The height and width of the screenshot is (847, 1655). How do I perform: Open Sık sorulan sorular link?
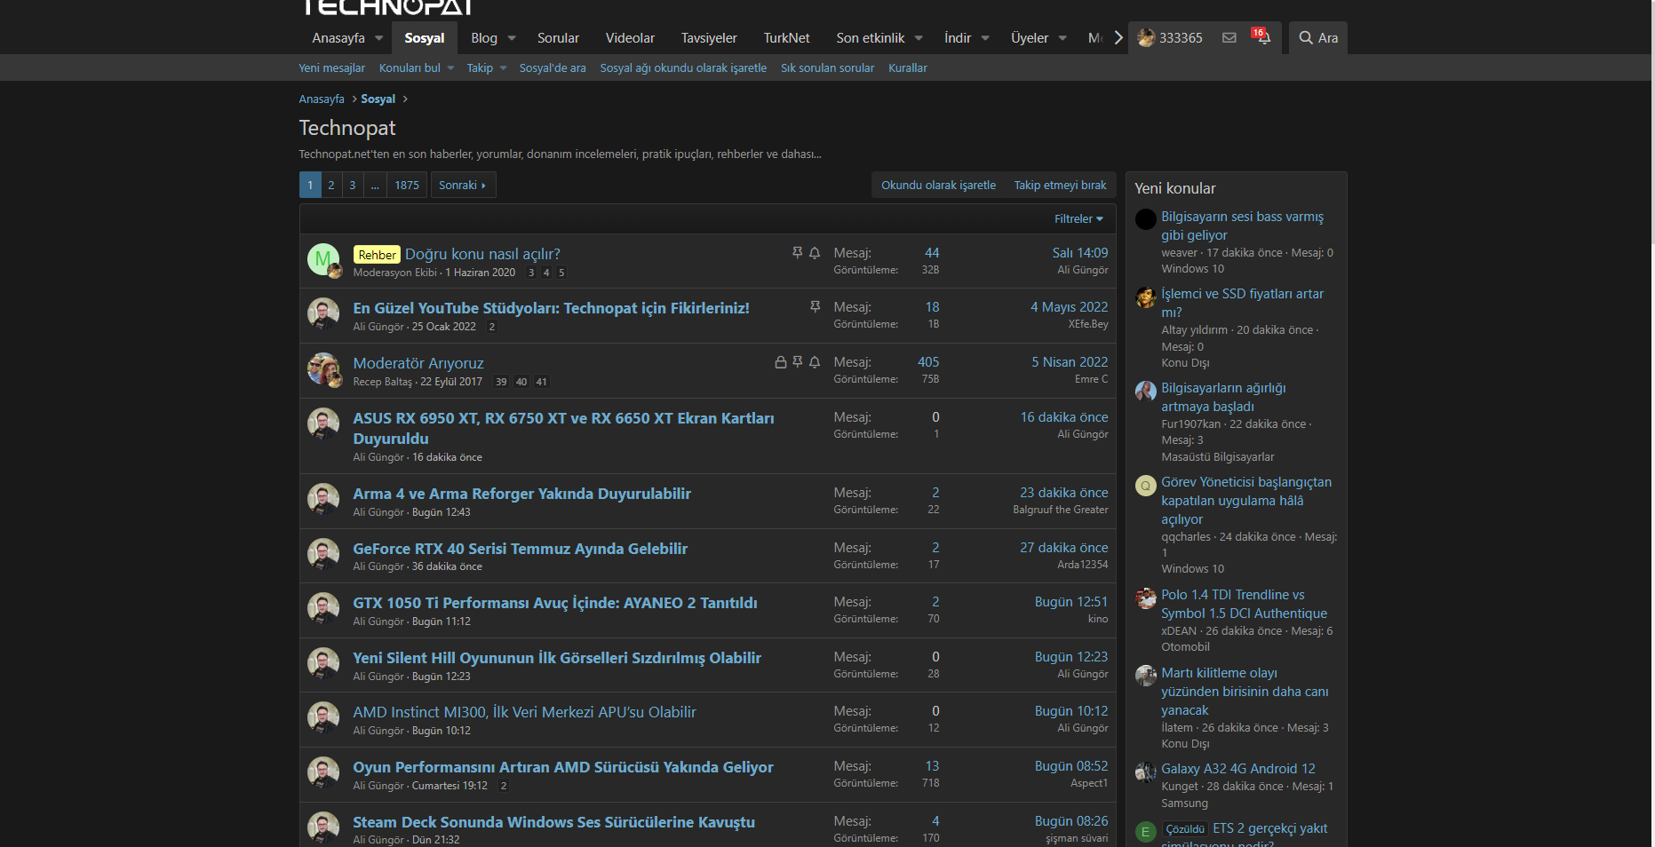827,68
